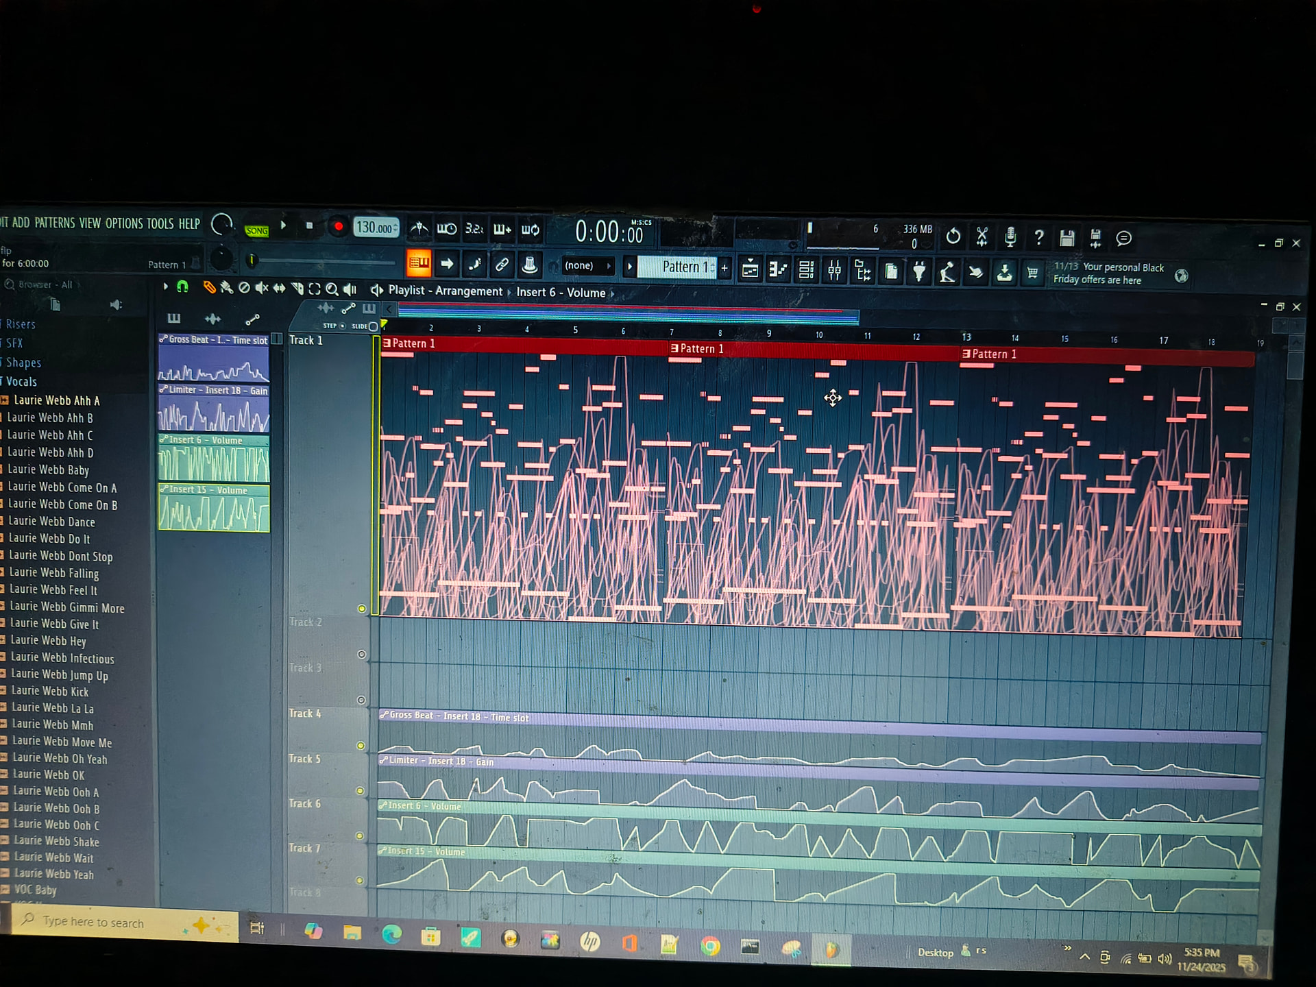Toggle the playlist snap magnet icon
The width and height of the screenshot is (1316, 987).
coord(182,287)
